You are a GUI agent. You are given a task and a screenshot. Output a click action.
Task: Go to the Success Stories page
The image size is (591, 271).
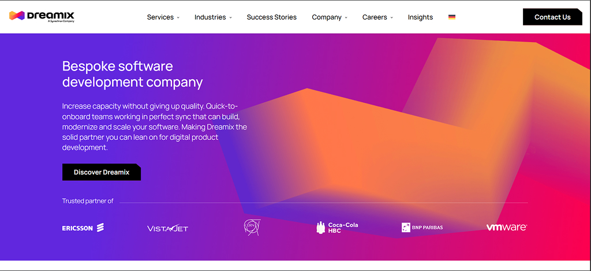(x=271, y=17)
